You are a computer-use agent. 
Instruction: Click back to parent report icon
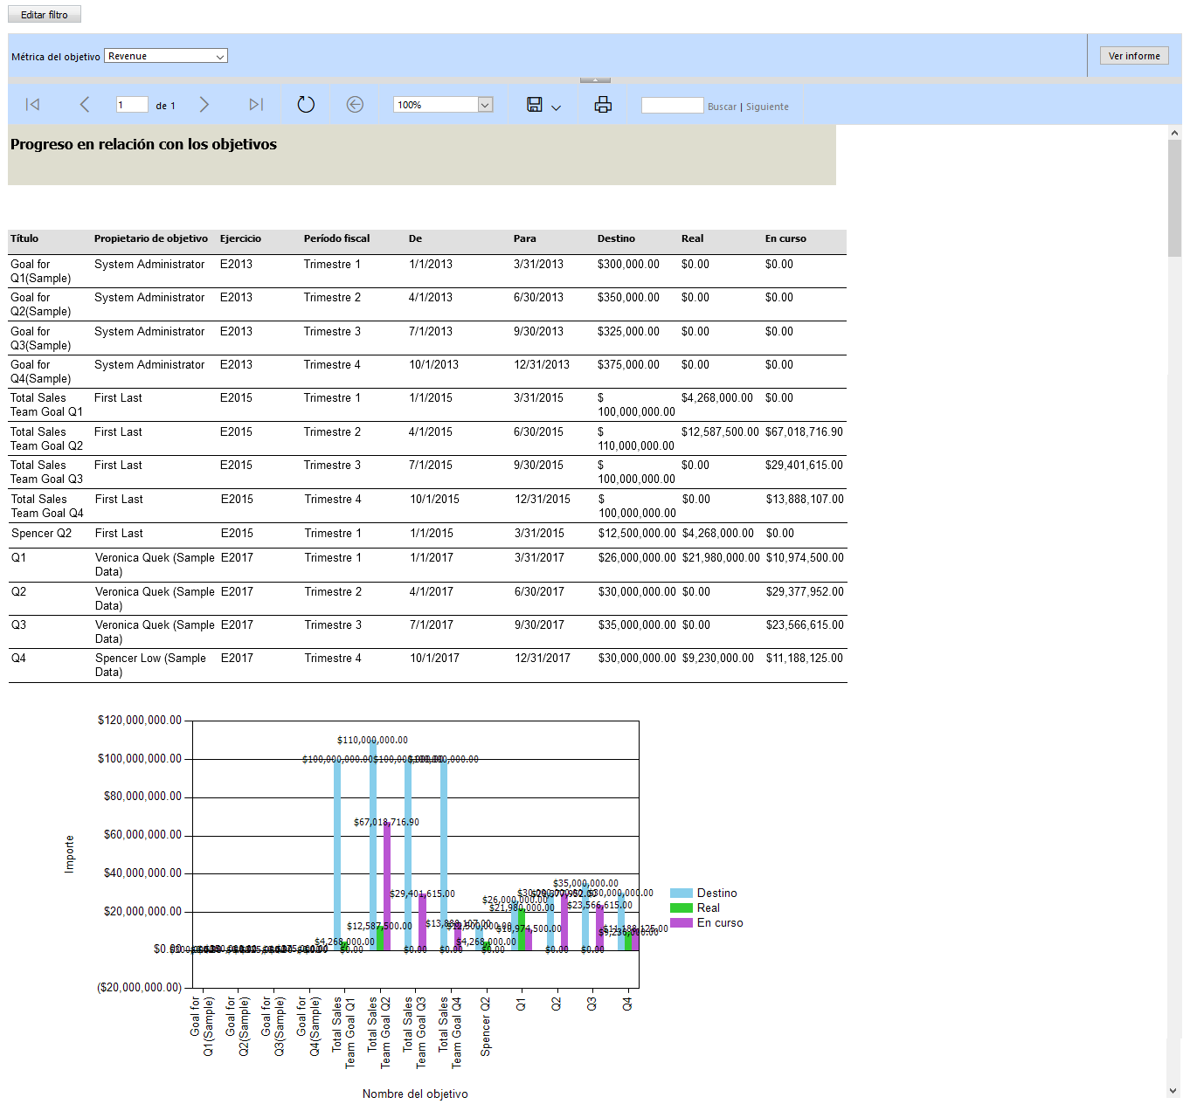click(355, 105)
